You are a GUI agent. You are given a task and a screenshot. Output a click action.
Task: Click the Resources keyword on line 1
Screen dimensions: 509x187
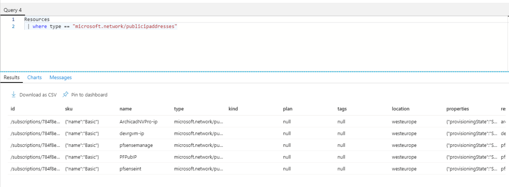click(x=37, y=19)
